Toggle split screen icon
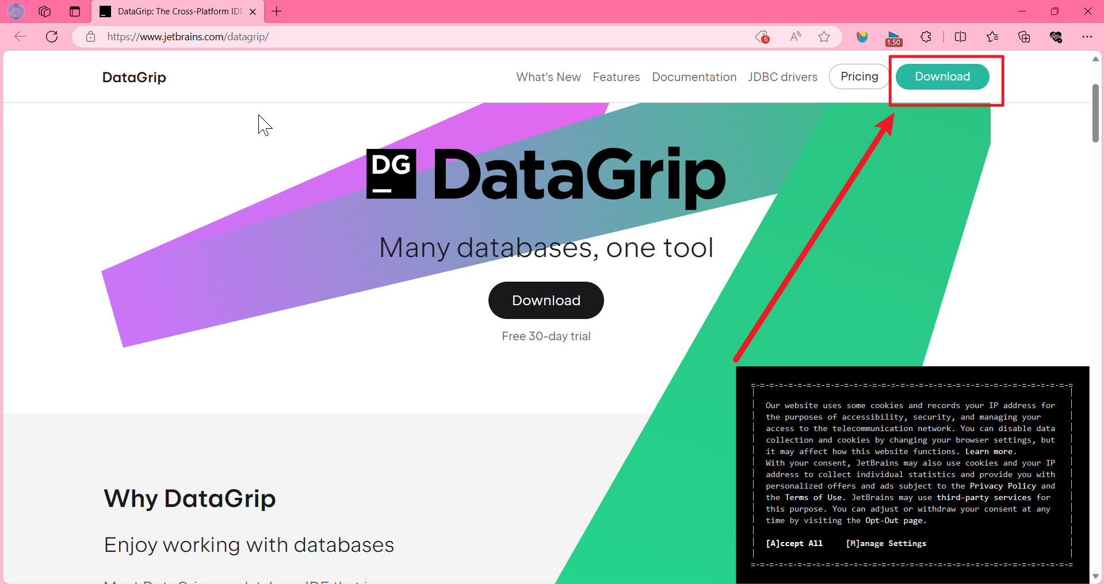This screenshot has width=1104, height=584. [960, 37]
